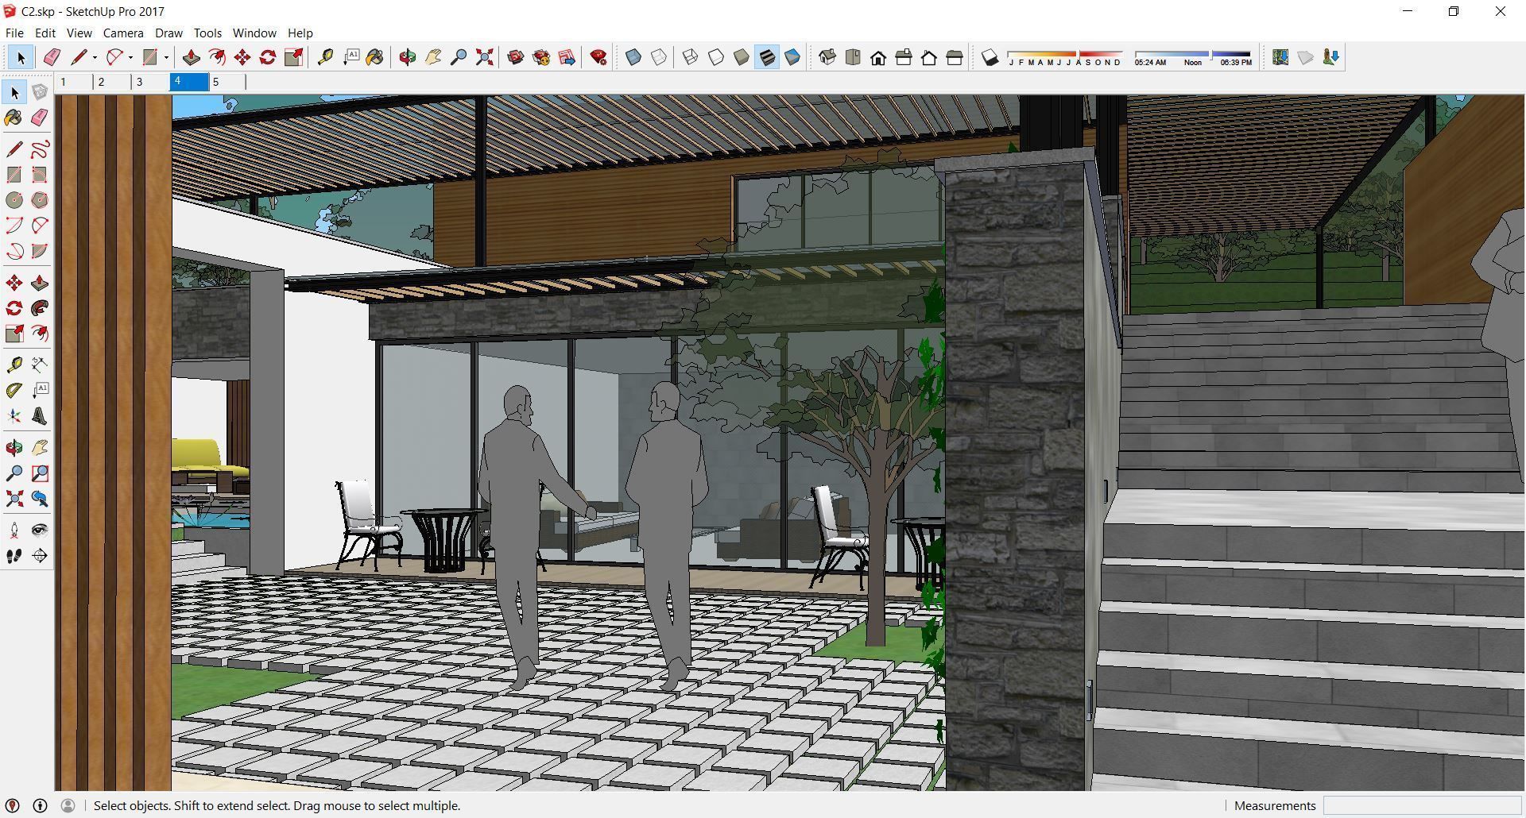Open the File menu
Screen dimensions: 1526x818
click(14, 33)
